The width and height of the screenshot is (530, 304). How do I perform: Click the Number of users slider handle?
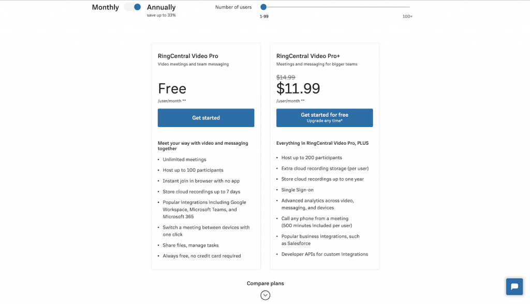[263, 7]
